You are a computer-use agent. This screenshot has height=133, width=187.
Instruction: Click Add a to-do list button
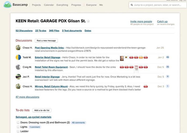coord(42,110)
